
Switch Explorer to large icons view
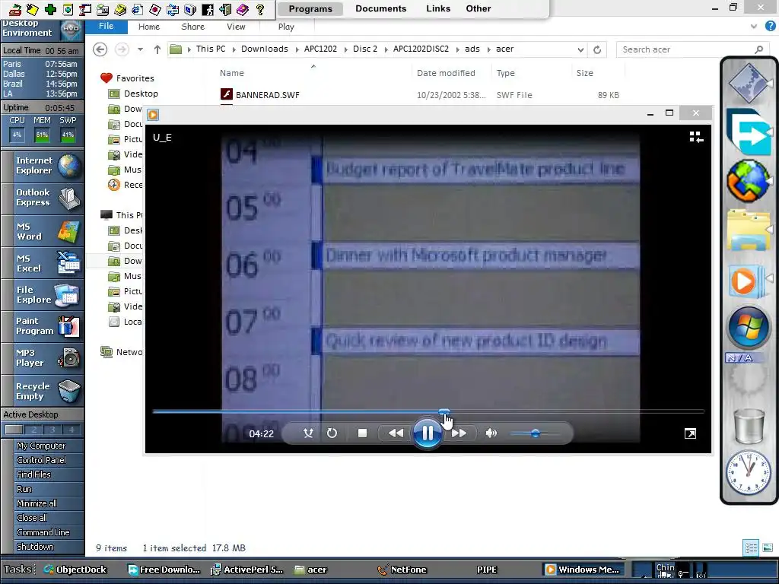tap(768, 547)
